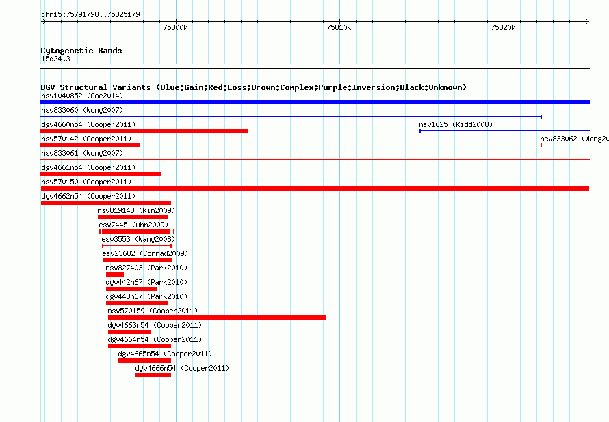Select the blue nsv1625 variant line
609x422 pixels.
pyautogui.click(x=504, y=131)
